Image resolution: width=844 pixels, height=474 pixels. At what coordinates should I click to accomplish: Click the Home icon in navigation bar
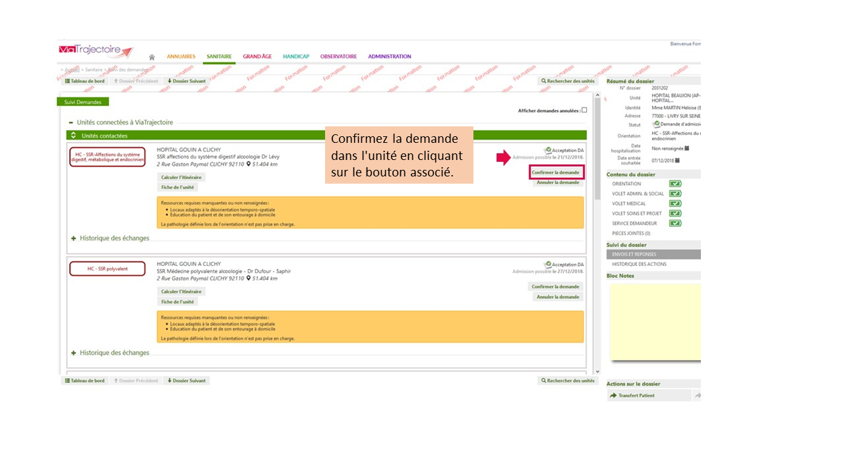(x=152, y=57)
